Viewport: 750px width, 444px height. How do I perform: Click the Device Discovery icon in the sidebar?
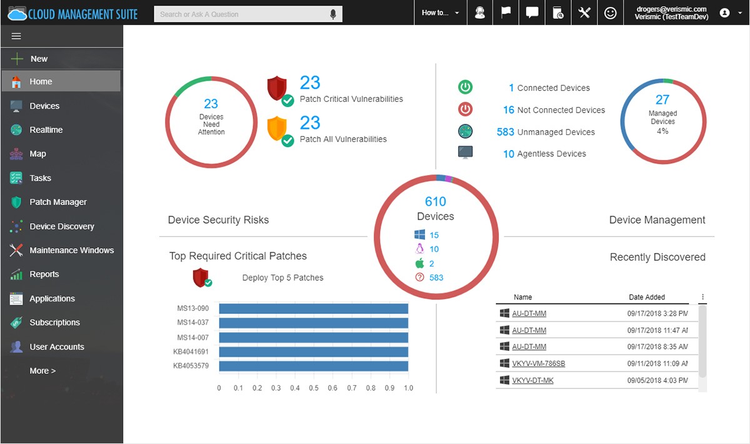pyautogui.click(x=17, y=226)
